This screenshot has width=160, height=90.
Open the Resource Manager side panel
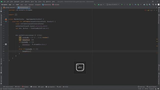[1, 20]
